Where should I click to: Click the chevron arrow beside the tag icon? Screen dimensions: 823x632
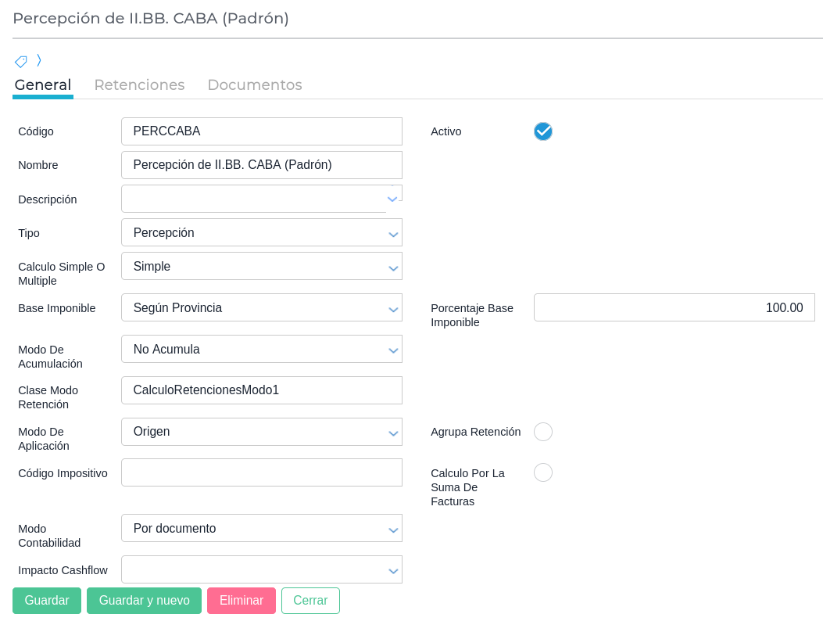(x=39, y=60)
